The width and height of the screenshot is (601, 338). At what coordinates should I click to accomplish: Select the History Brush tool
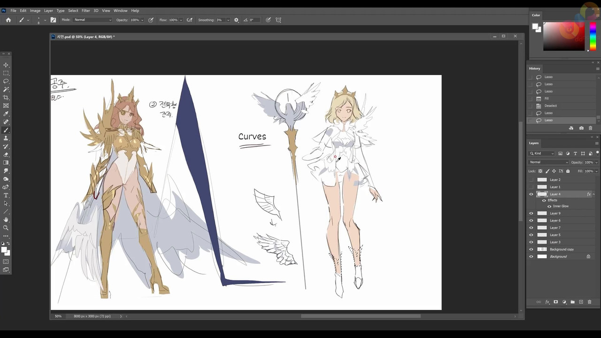(x=6, y=146)
